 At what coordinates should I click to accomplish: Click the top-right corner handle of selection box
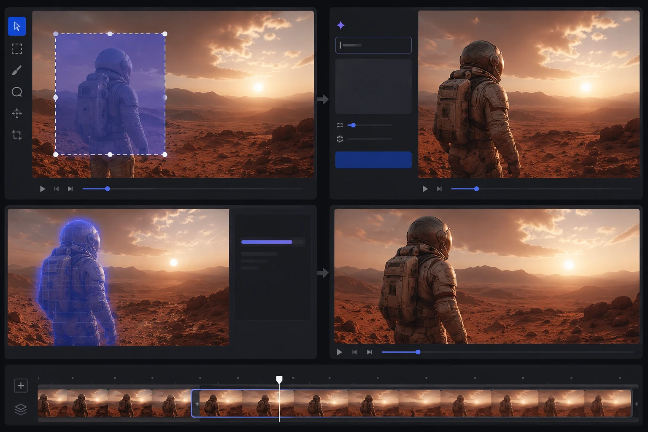click(165, 34)
